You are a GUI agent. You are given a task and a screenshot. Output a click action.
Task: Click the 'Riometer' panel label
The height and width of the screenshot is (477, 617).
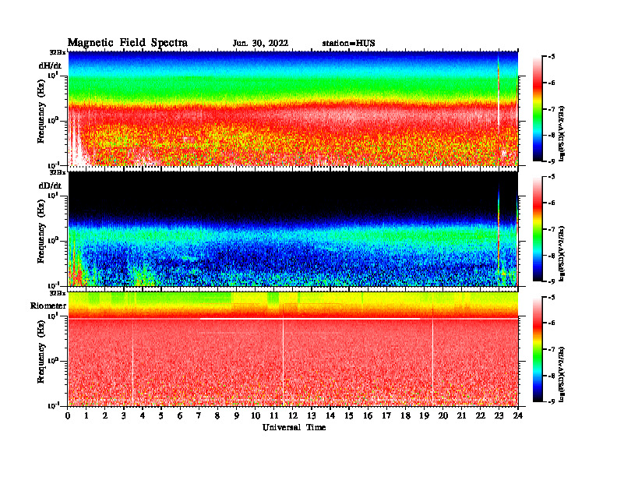click(x=48, y=306)
